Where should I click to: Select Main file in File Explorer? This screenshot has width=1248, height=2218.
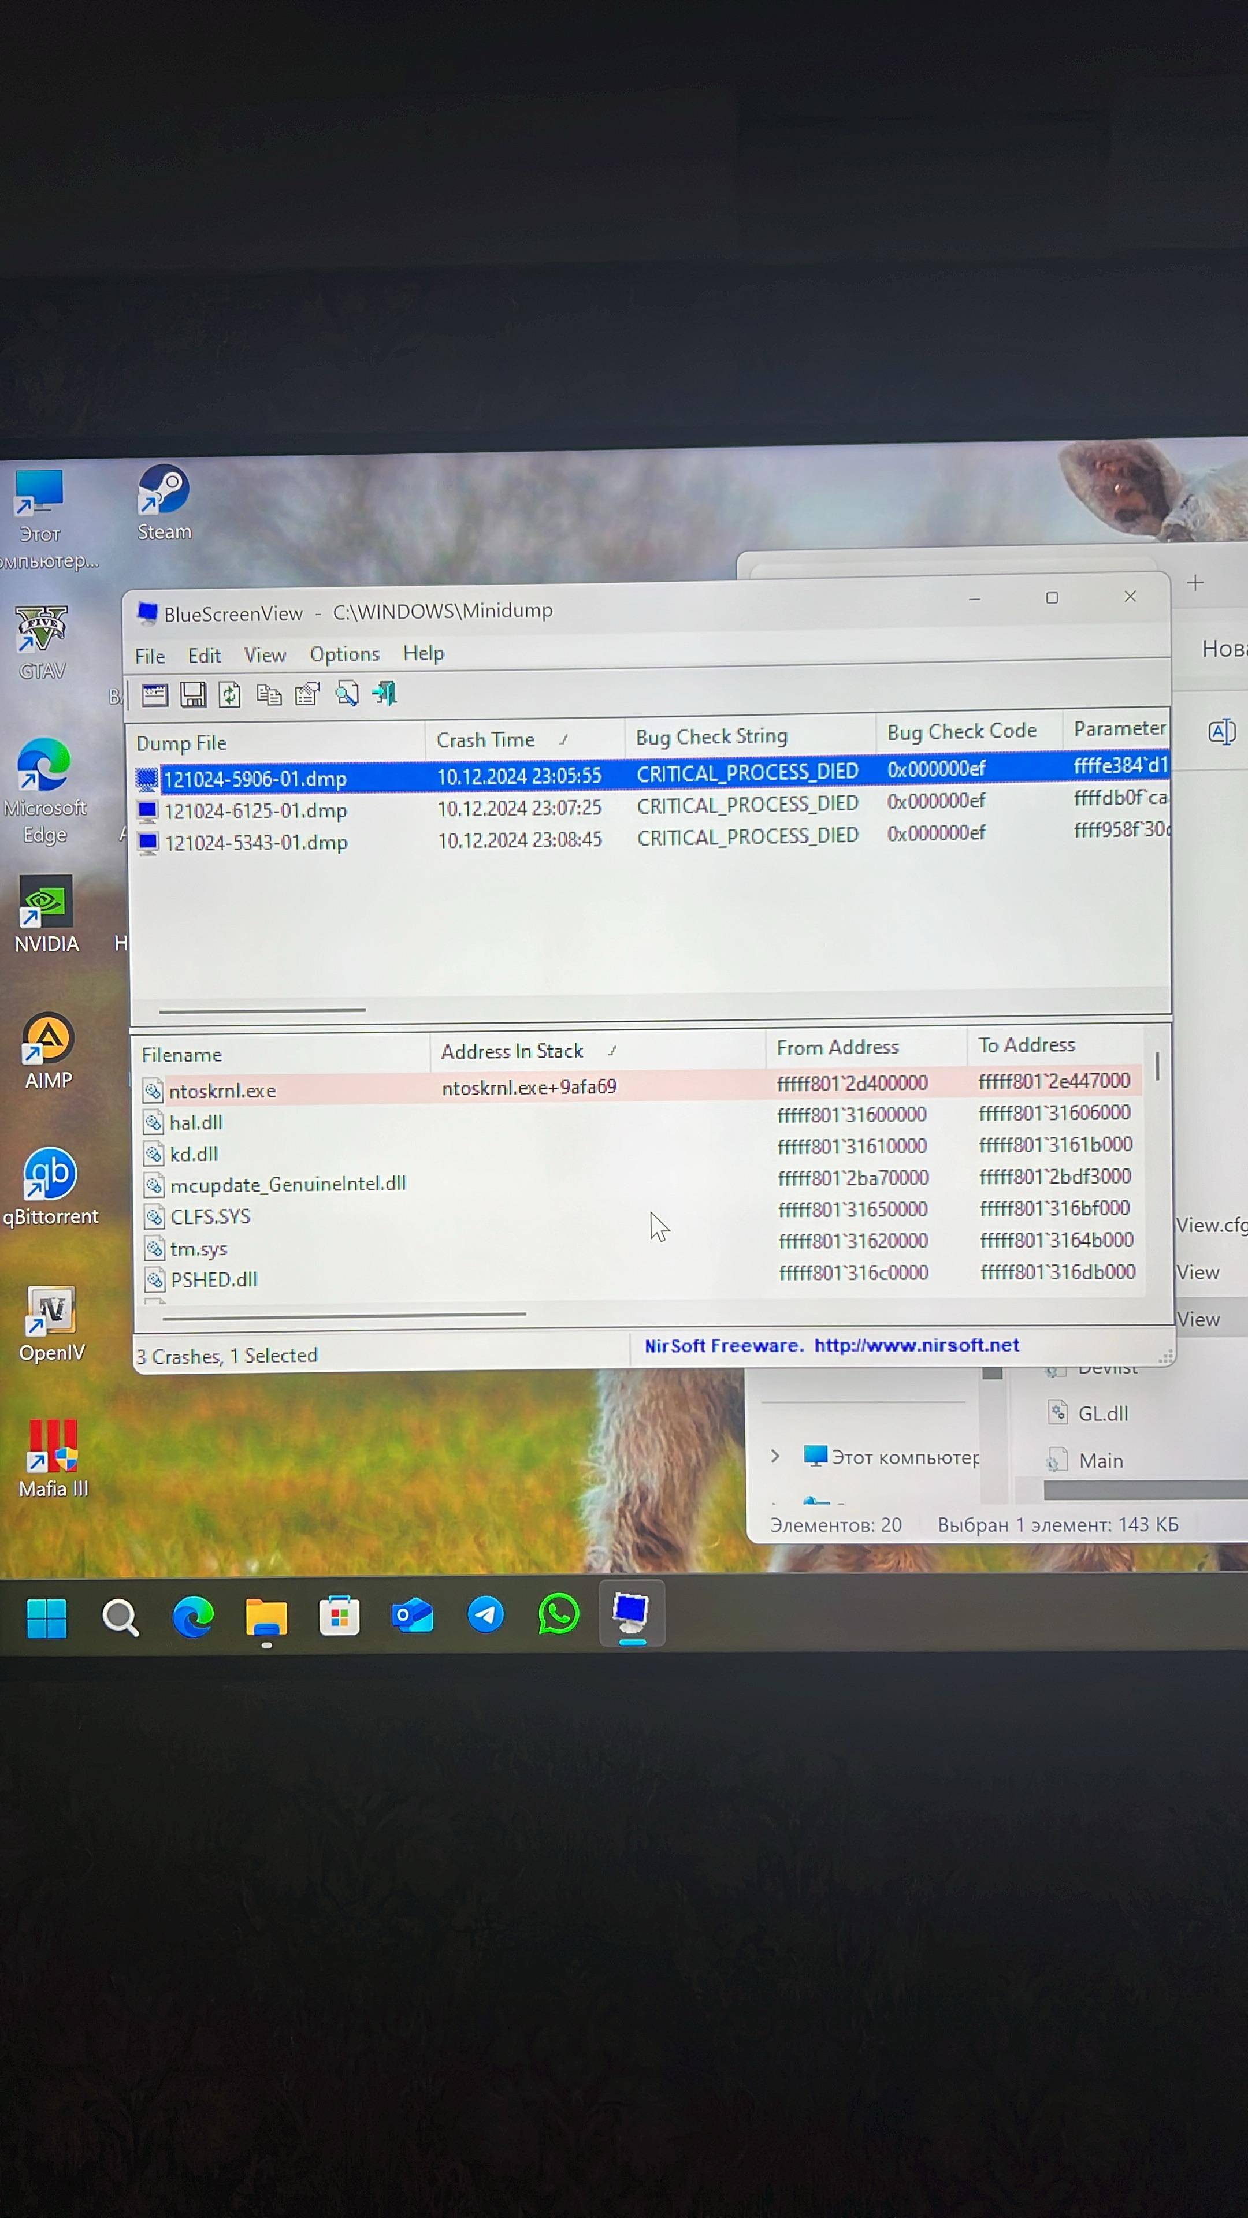pyautogui.click(x=1085, y=1460)
